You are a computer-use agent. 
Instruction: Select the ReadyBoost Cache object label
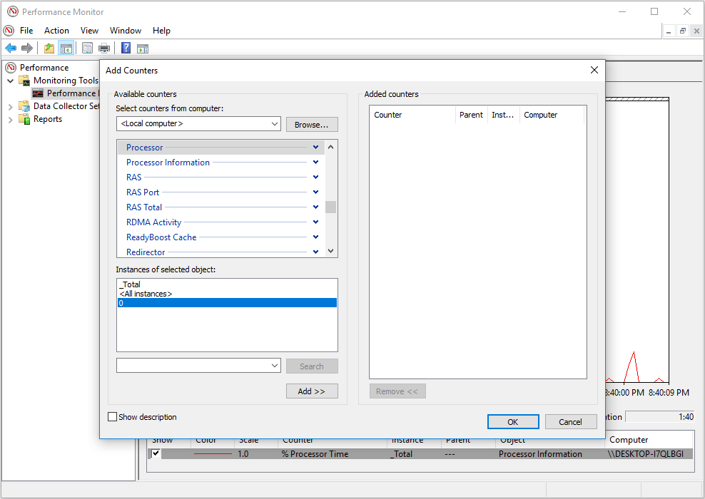161,237
